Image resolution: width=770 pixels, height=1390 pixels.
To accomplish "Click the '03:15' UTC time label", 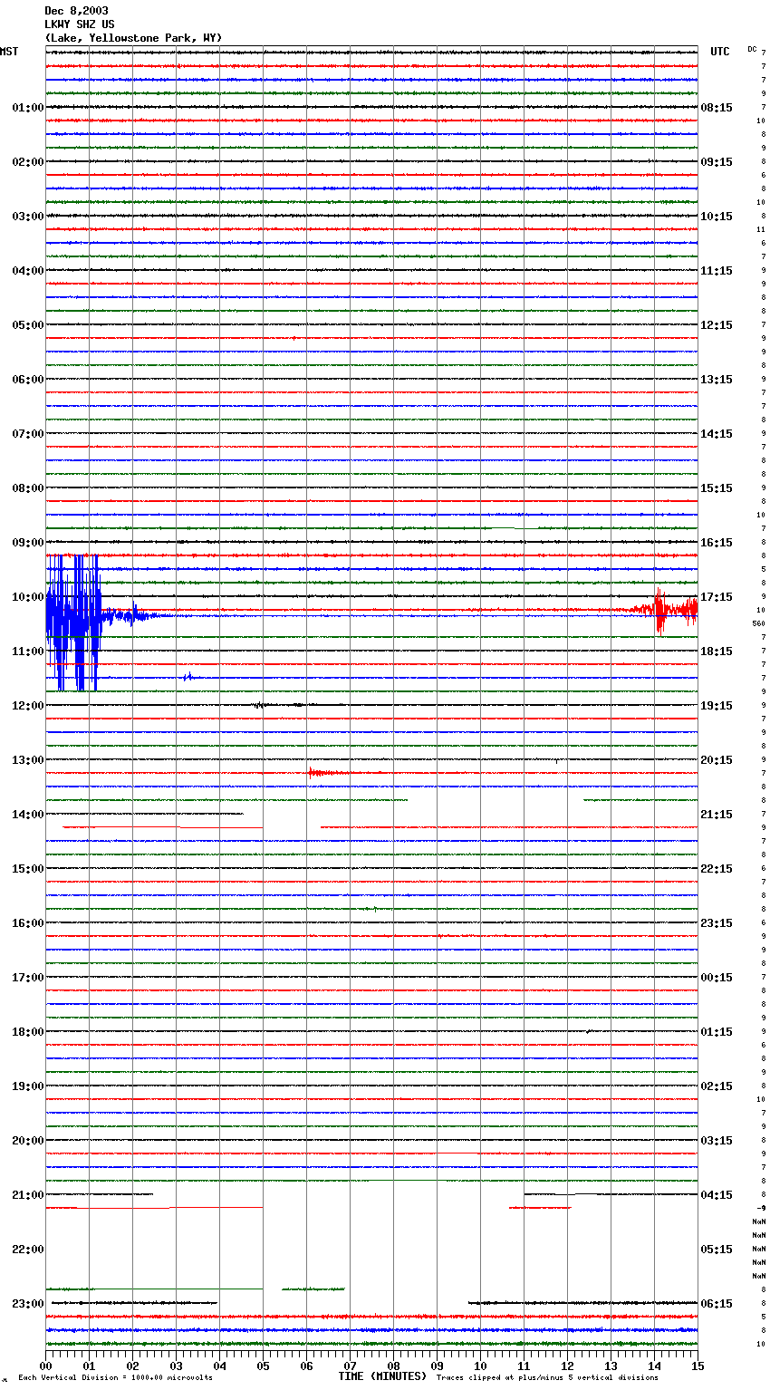I will click(717, 1141).
